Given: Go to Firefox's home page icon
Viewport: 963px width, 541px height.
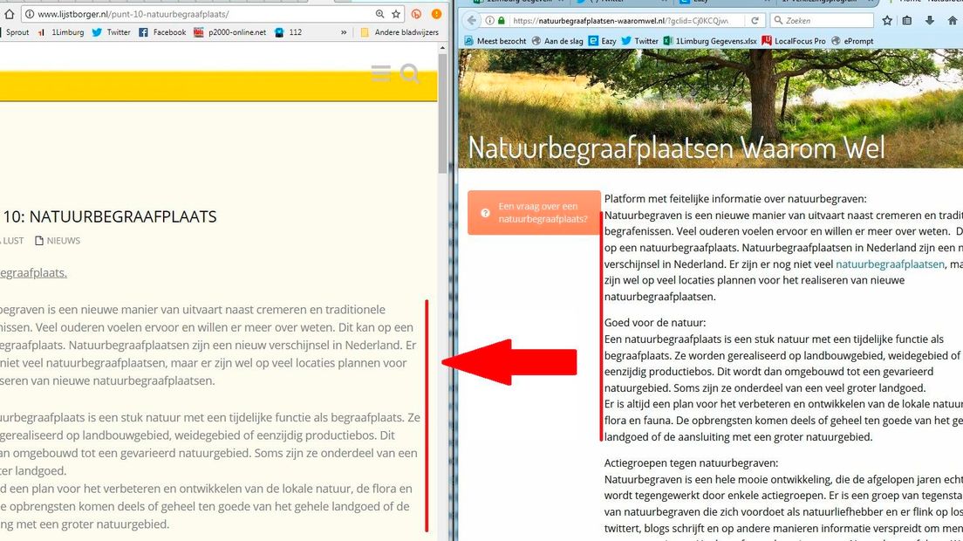Looking at the screenshot, I should tap(953, 20).
